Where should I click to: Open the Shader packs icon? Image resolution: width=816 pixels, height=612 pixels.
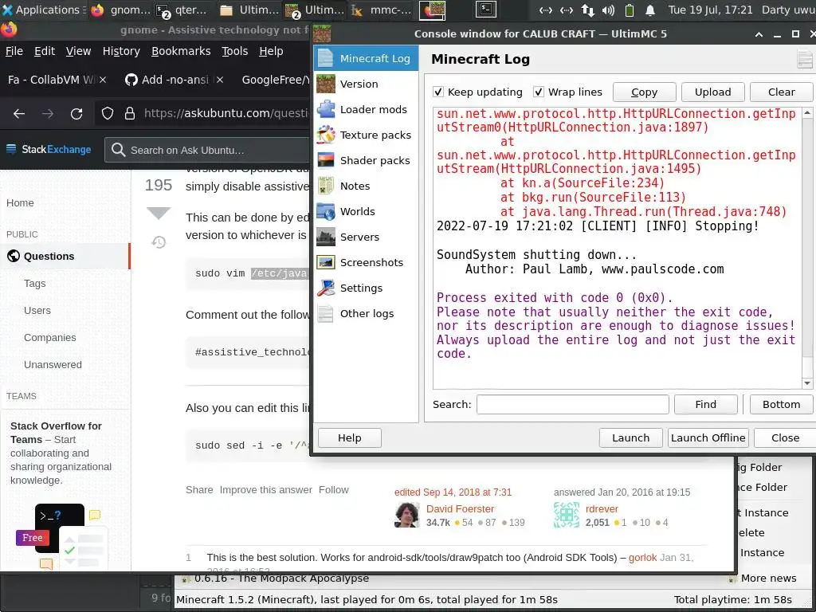[x=326, y=160]
